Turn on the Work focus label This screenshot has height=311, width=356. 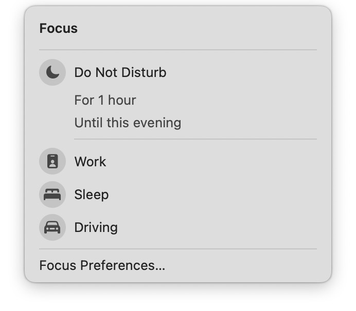90,162
